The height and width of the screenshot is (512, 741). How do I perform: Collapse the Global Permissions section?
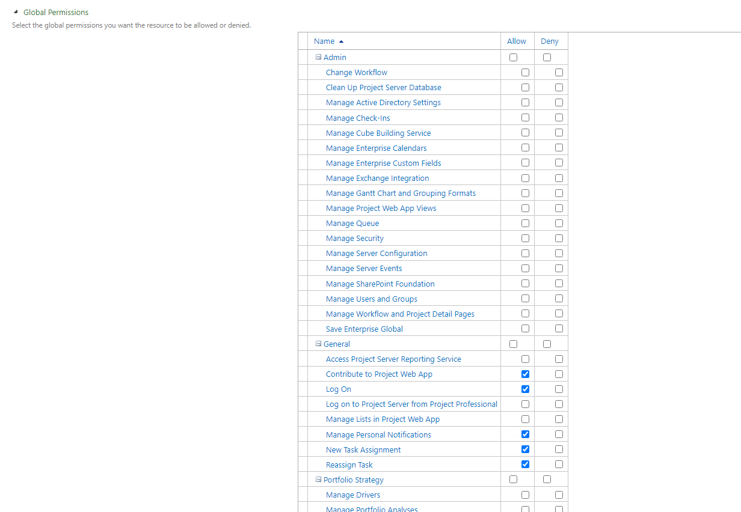[x=16, y=12]
